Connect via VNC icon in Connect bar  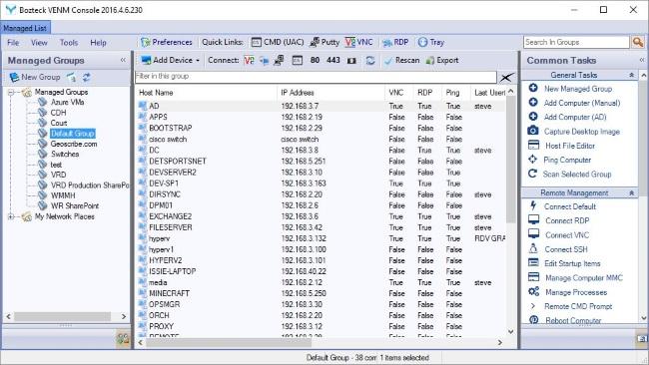pyautogui.click(x=249, y=61)
